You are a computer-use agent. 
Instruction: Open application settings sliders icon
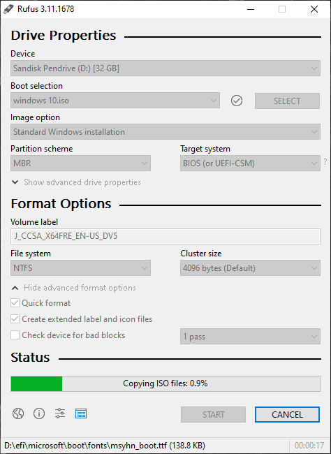tap(60, 413)
